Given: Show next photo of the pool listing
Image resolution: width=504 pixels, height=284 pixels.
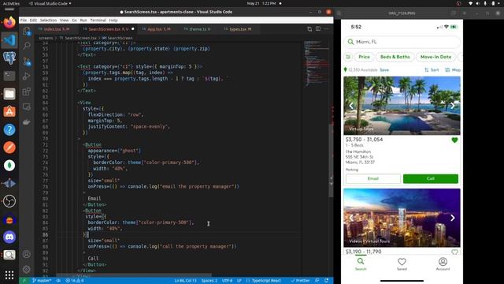Looking at the screenshot, I should tap(453, 106).
